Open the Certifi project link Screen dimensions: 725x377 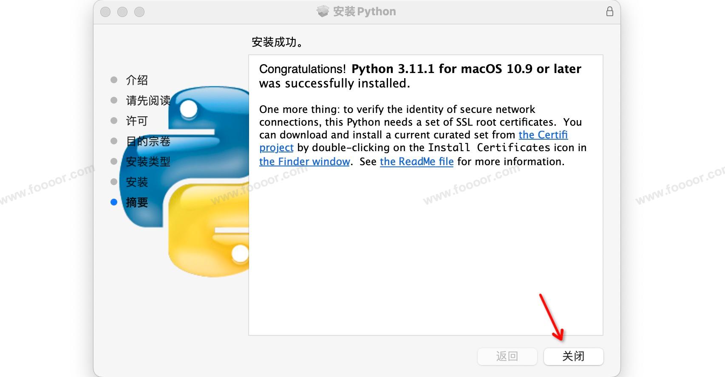[543, 135]
